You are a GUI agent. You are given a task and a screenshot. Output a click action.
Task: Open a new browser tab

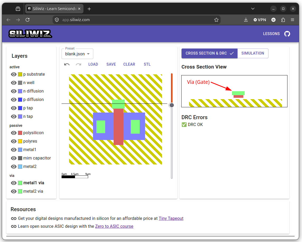tap(89, 9)
